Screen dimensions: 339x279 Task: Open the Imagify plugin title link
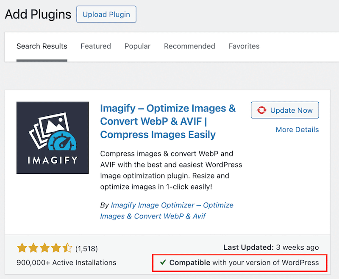tap(168, 121)
